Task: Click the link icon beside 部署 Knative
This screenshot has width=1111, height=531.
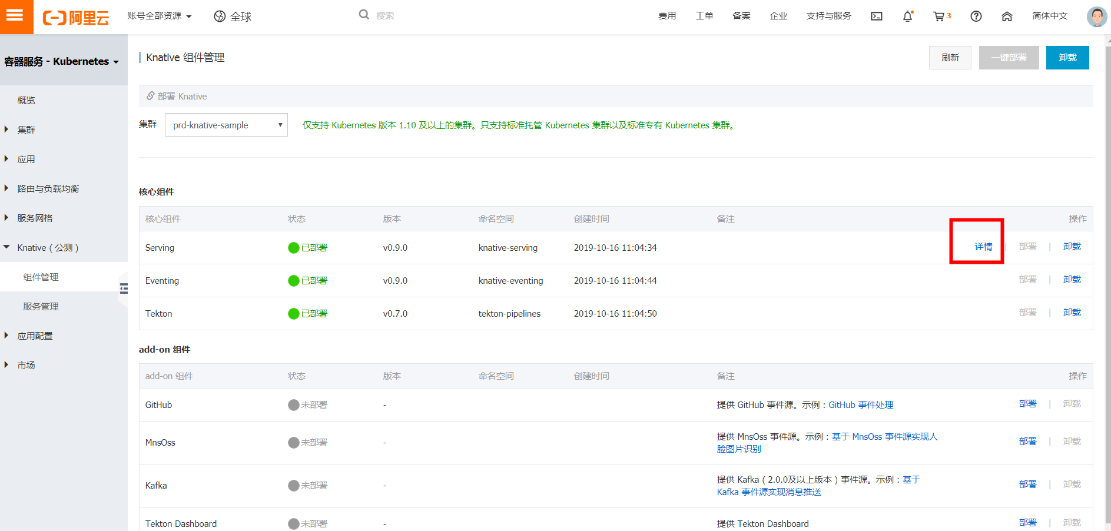Action: coord(151,96)
